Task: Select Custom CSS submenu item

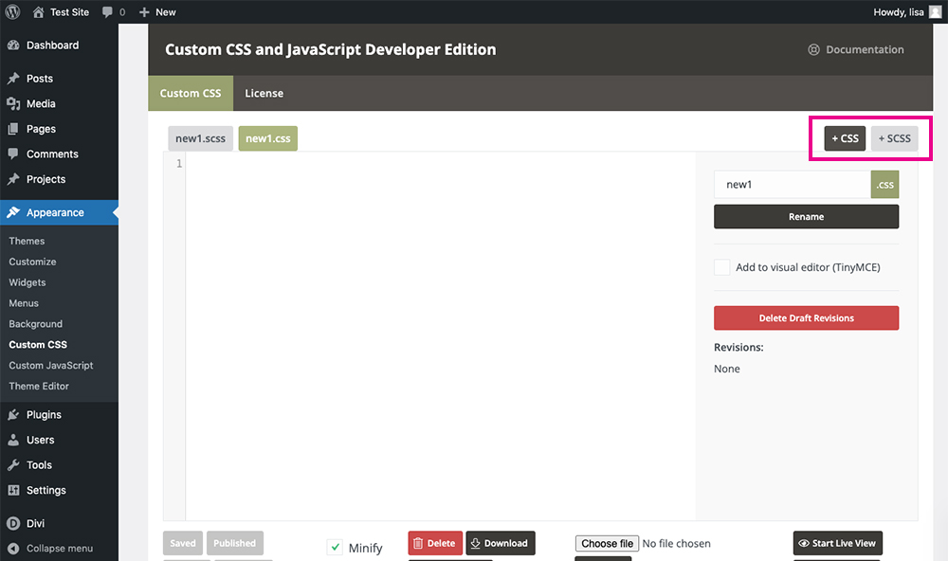Action: (38, 345)
